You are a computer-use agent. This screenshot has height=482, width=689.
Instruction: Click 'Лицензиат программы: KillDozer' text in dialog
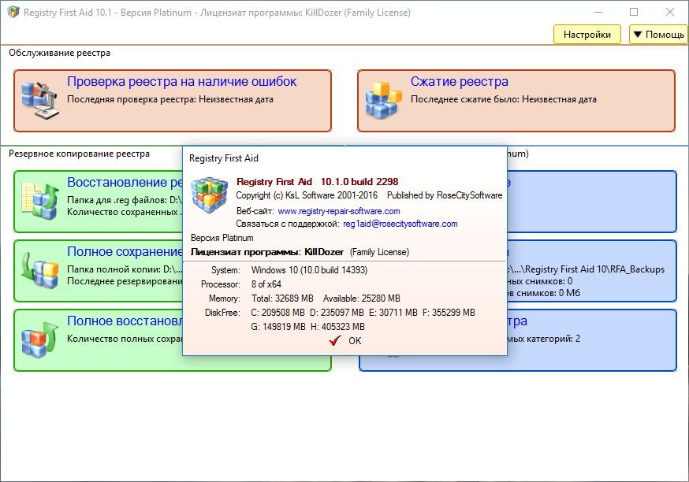(x=266, y=252)
